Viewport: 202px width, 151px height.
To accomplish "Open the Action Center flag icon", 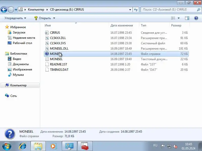I will (x=163, y=146).
